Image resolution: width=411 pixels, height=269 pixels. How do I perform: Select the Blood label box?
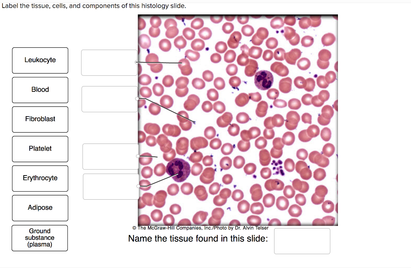click(40, 90)
